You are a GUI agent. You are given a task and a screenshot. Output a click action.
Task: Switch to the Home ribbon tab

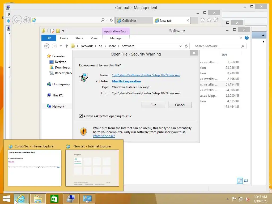64,38
